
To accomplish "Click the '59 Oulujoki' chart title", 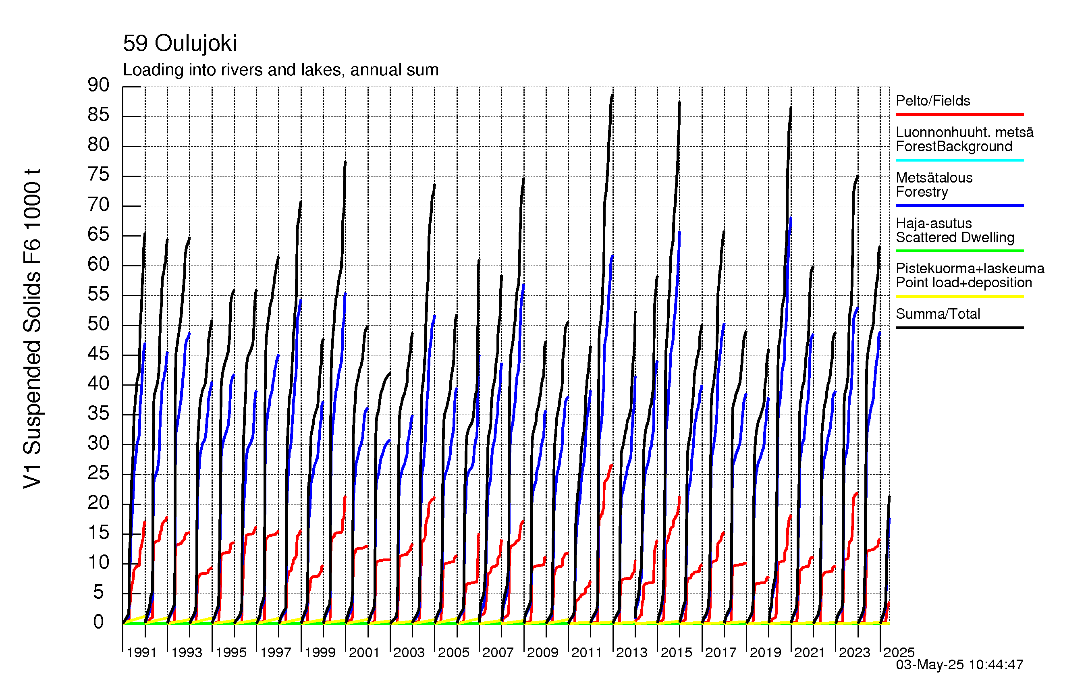I will (179, 44).
